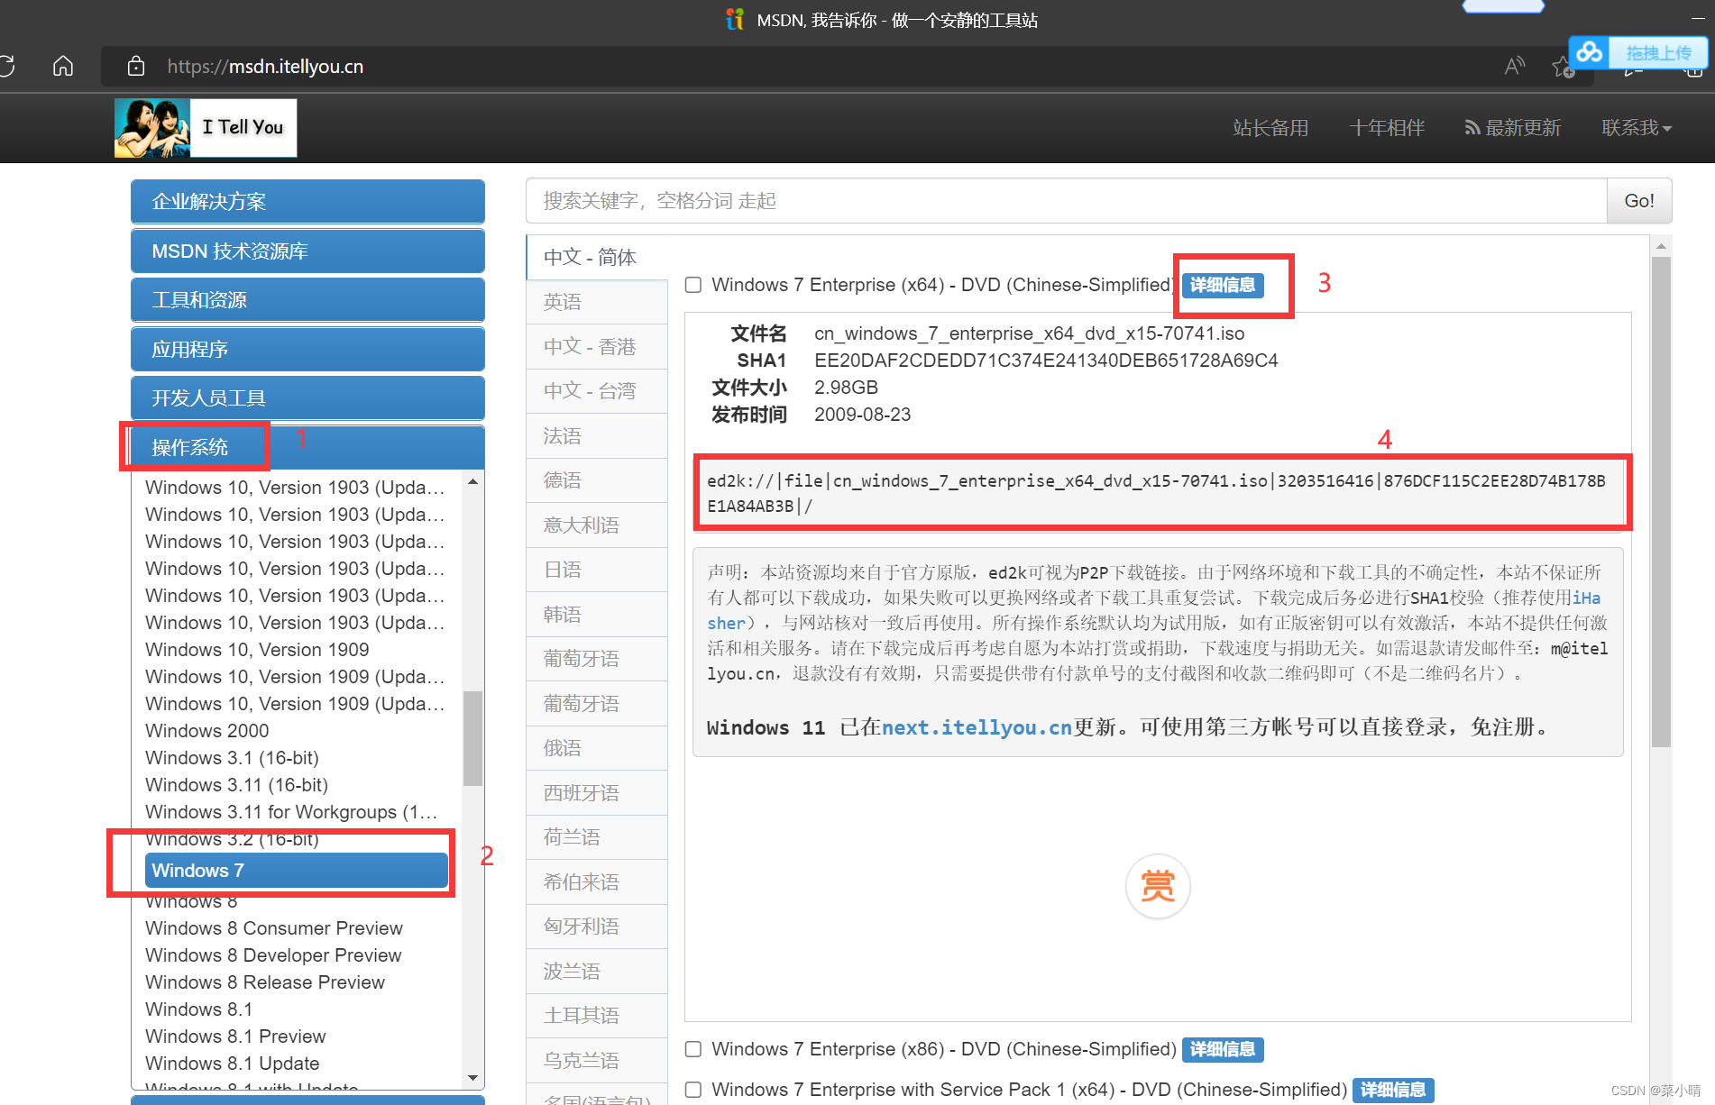
Task: Click the site lock icon in address bar
Action: click(x=136, y=66)
